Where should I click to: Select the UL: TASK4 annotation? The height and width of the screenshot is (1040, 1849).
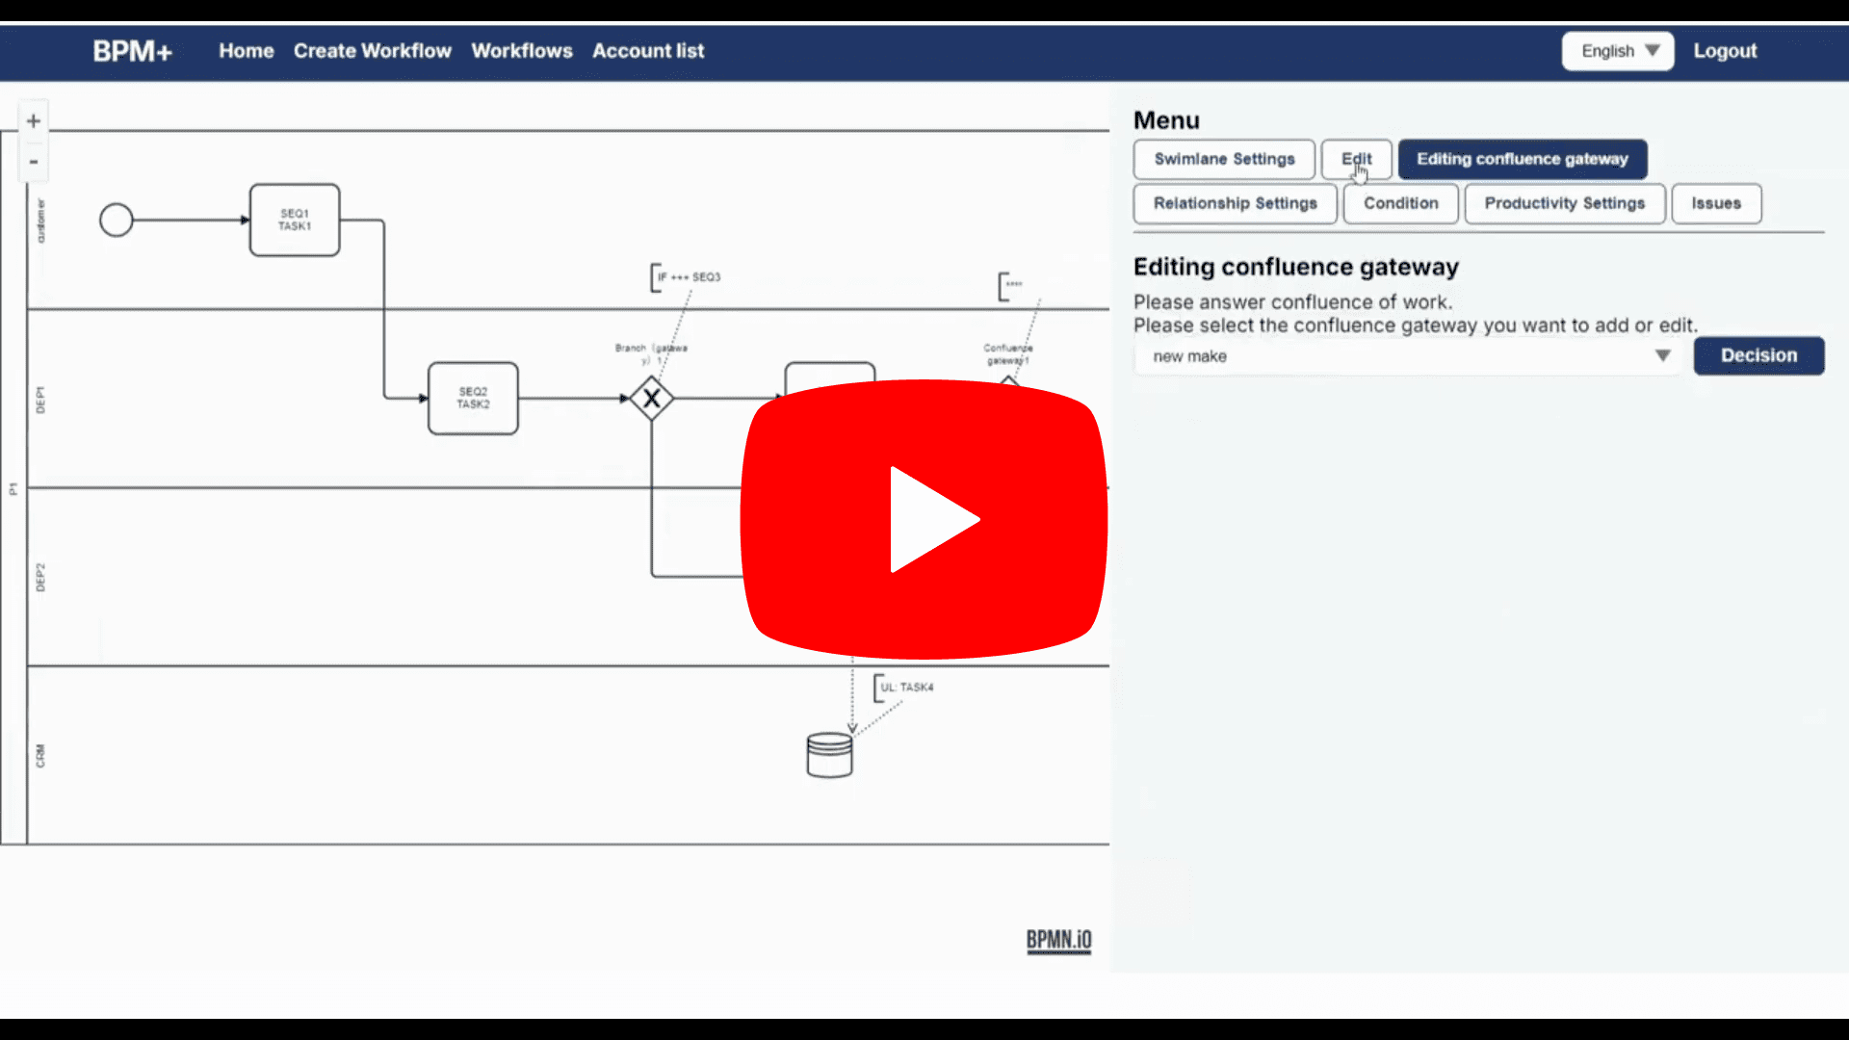tap(905, 688)
